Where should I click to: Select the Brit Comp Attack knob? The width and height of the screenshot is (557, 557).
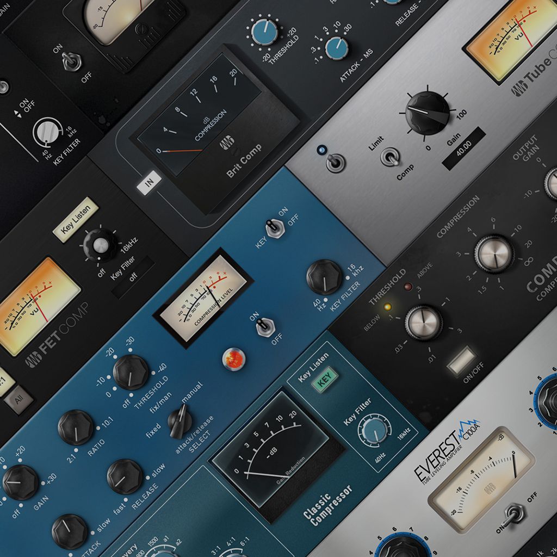[x=337, y=48]
